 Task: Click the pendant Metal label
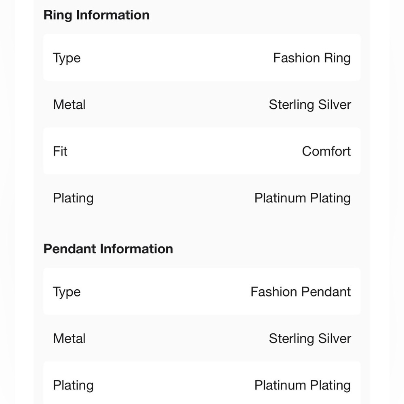coord(69,339)
